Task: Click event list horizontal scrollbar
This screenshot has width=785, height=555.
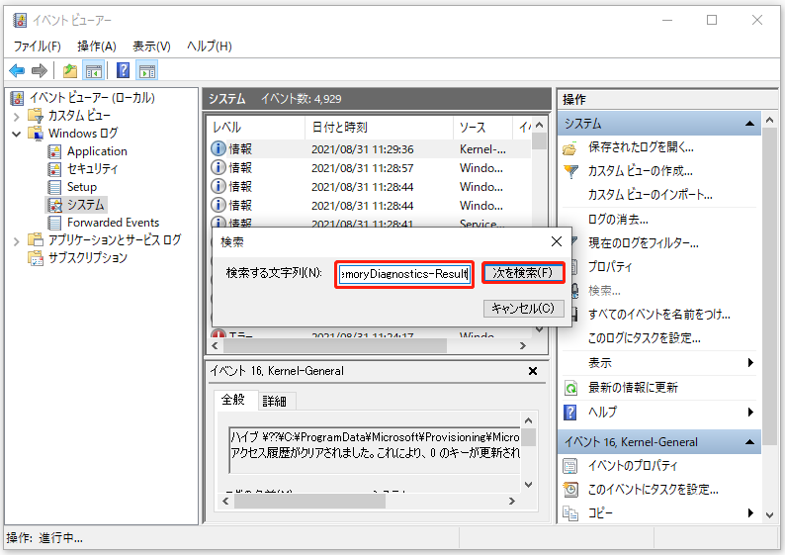Action: (x=334, y=345)
